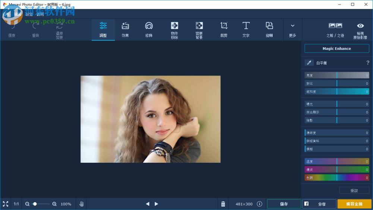
Task: Show image info with the i icon
Action: tap(260, 204)
